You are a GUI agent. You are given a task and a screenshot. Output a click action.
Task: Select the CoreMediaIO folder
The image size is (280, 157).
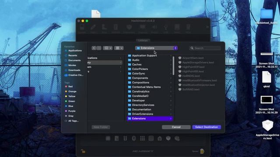(150, 96)
